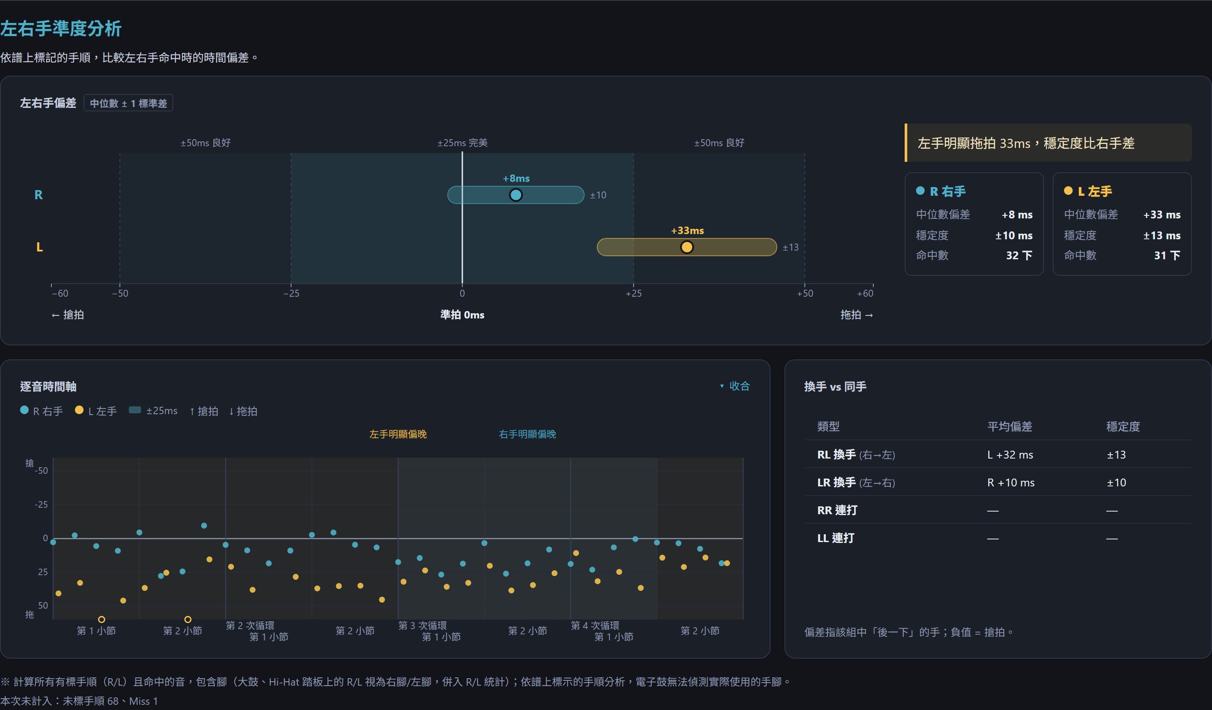Click the 類型 column header

pyautogui.click(x=828, y=426)
